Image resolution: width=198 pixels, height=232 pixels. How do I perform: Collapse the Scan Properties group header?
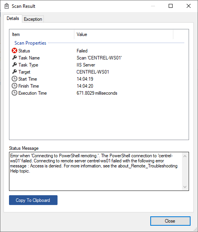[31, 43]
